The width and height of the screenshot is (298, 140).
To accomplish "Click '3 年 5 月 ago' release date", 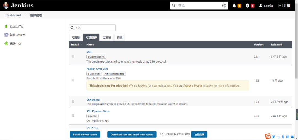I will [279, 57].
